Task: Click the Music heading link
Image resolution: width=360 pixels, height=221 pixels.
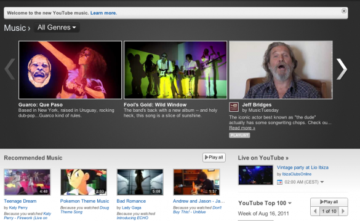Action: tap(15, 28)
